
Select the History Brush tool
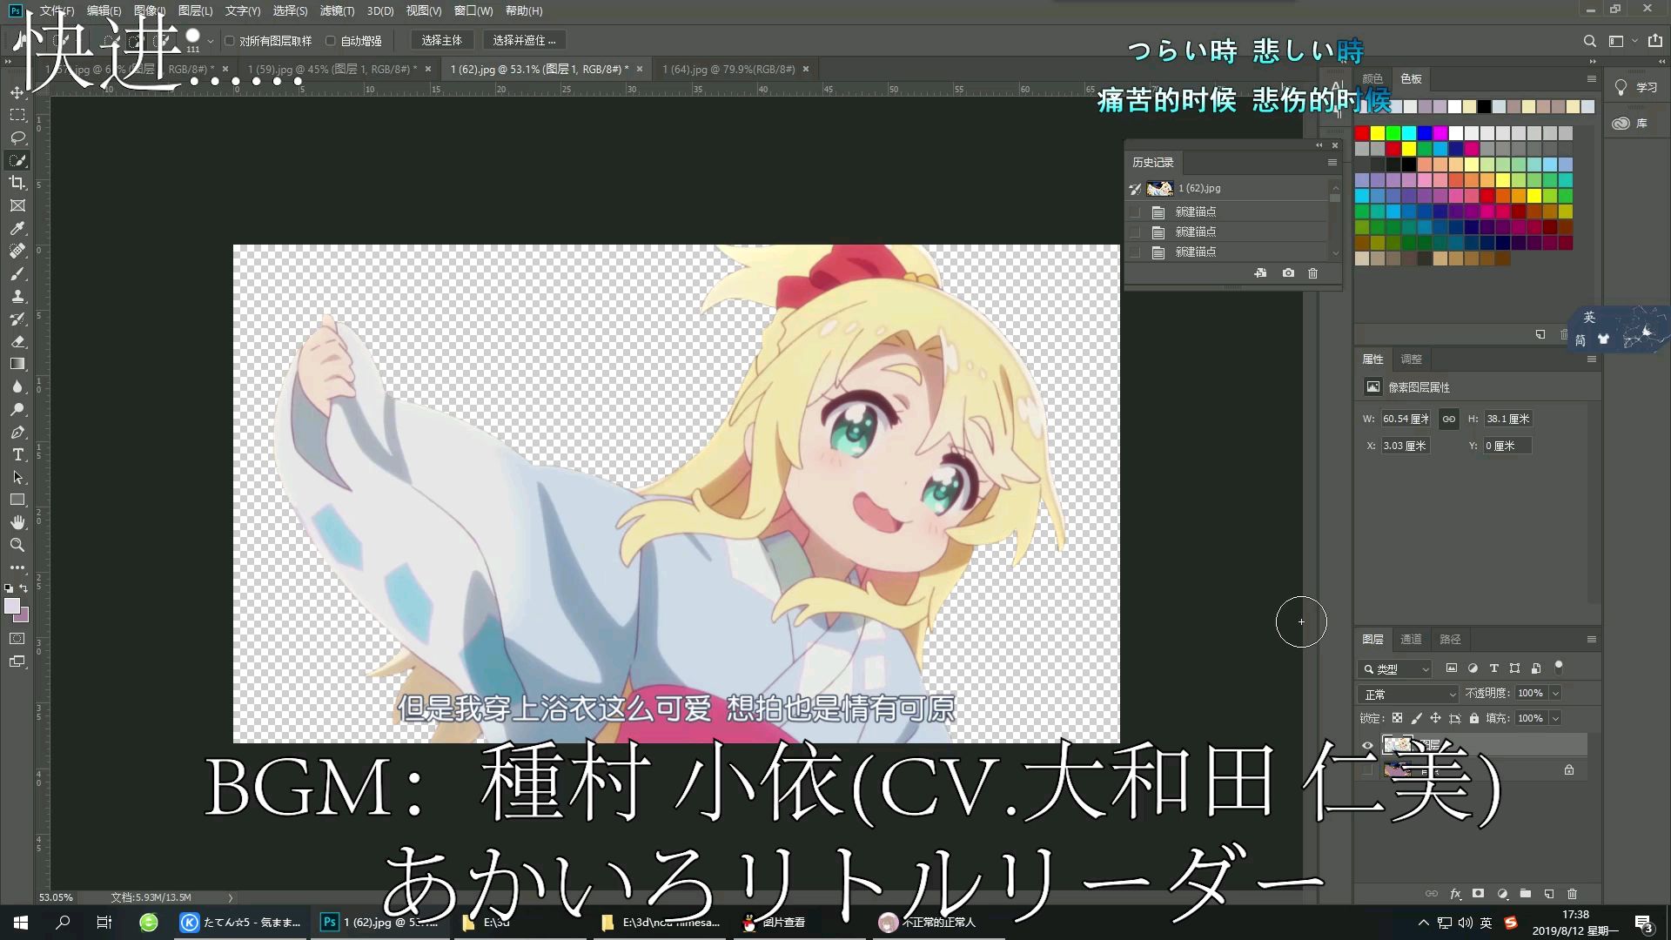[x=17, y=319]
